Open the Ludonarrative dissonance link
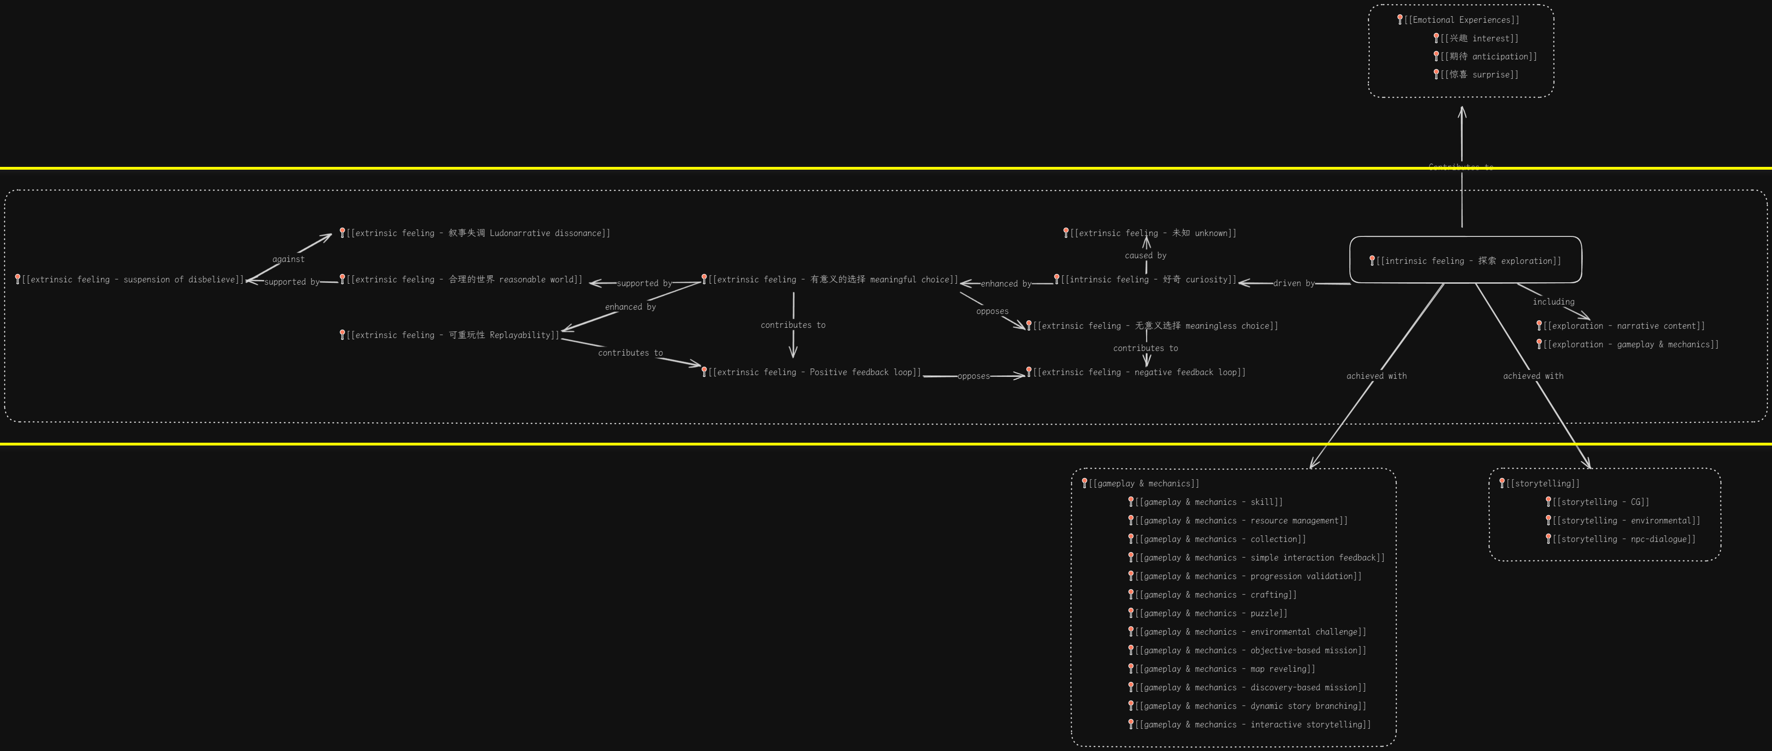This screenshot has height=751, width=1772. (x=478, y=233)
